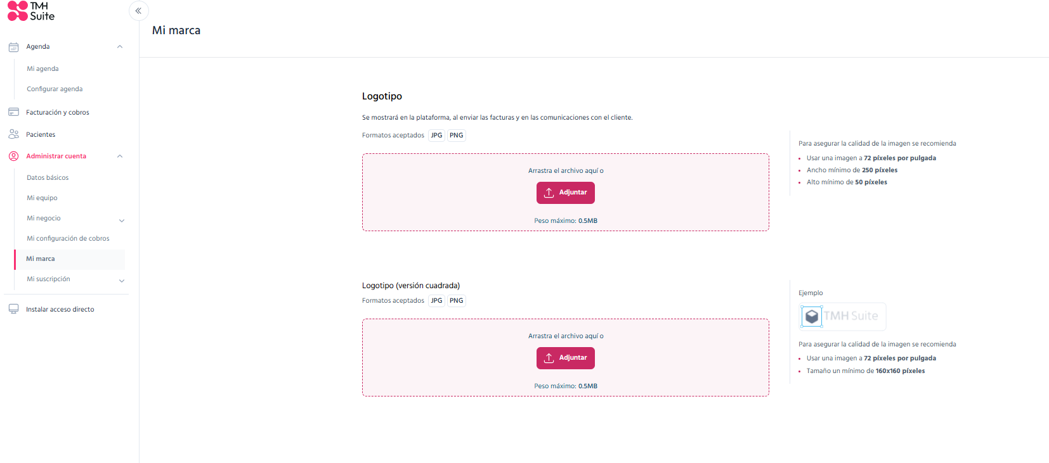1049x463 pixels.
Task: Click the TMH Suite logo
Action: click(x=31, y=11)
